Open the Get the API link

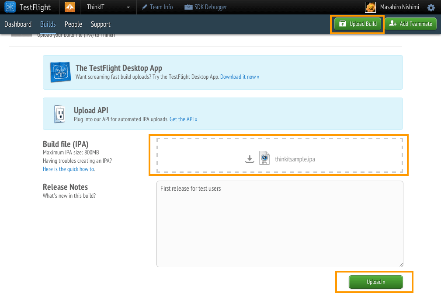coord(184,119)
